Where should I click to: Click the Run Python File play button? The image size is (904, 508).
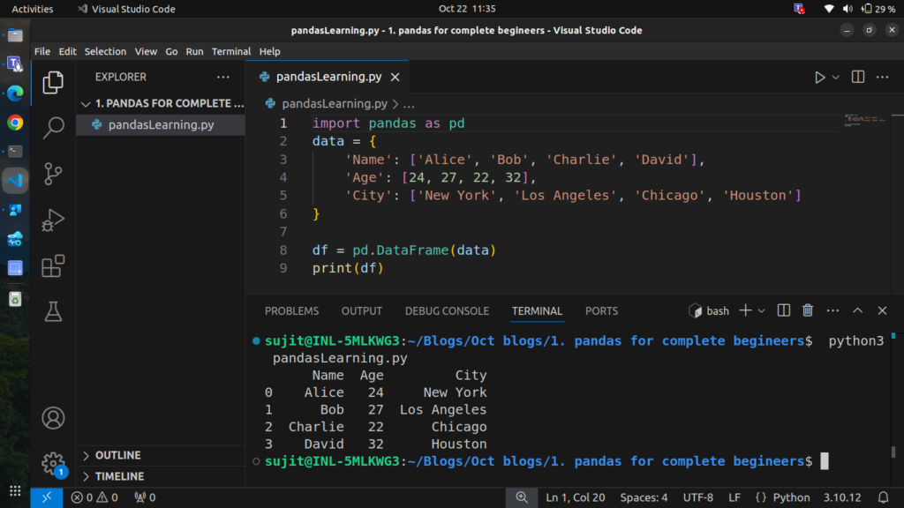(820, 78)
